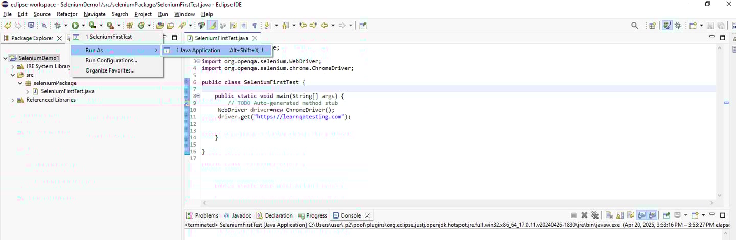
Task: Click the External Tools run icon
Action: (110, 26)
